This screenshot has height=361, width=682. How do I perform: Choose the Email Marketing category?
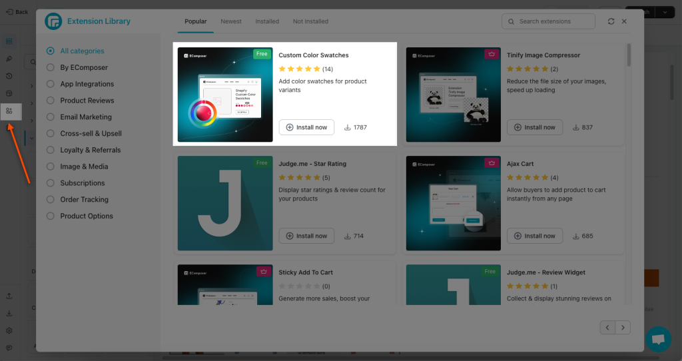[79, 117]
